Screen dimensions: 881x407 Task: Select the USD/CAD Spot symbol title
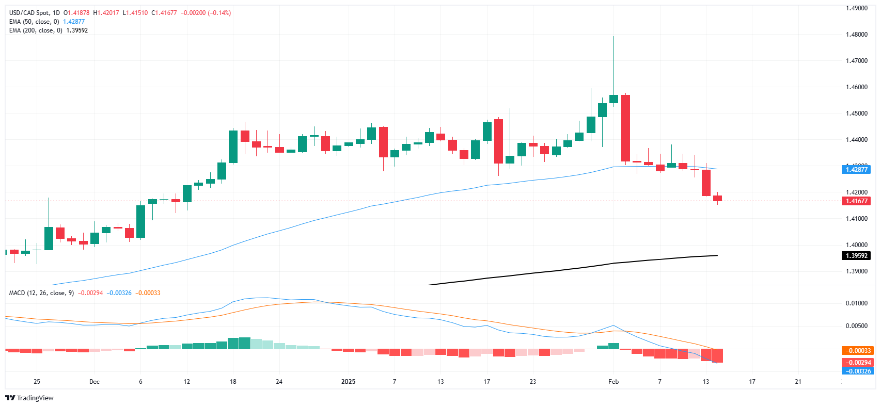click(34, 13)
